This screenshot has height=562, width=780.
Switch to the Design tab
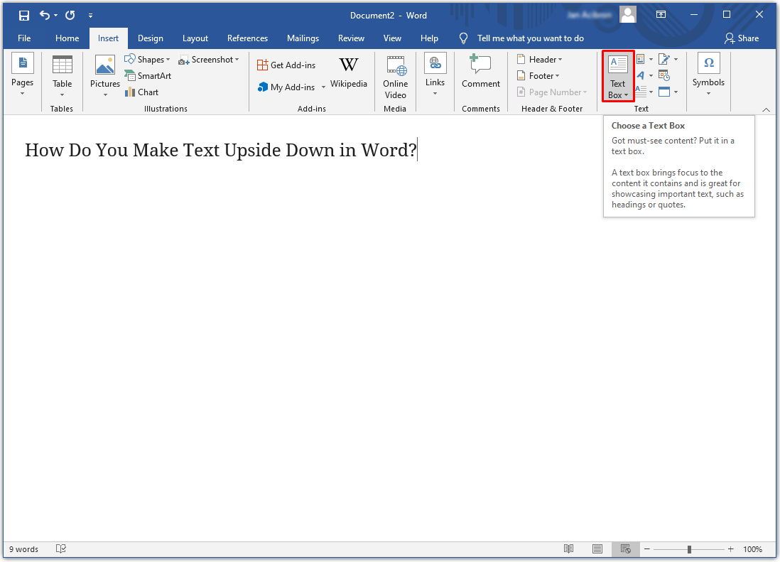[150, 38]
